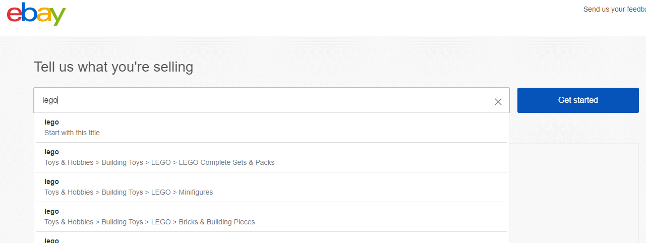
Task: Focus the item title field containing lego
Action: (271, 100)
